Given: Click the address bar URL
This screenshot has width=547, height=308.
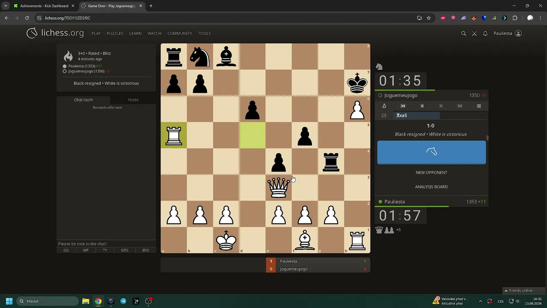Looking at the screenshot, I should 68,18.
